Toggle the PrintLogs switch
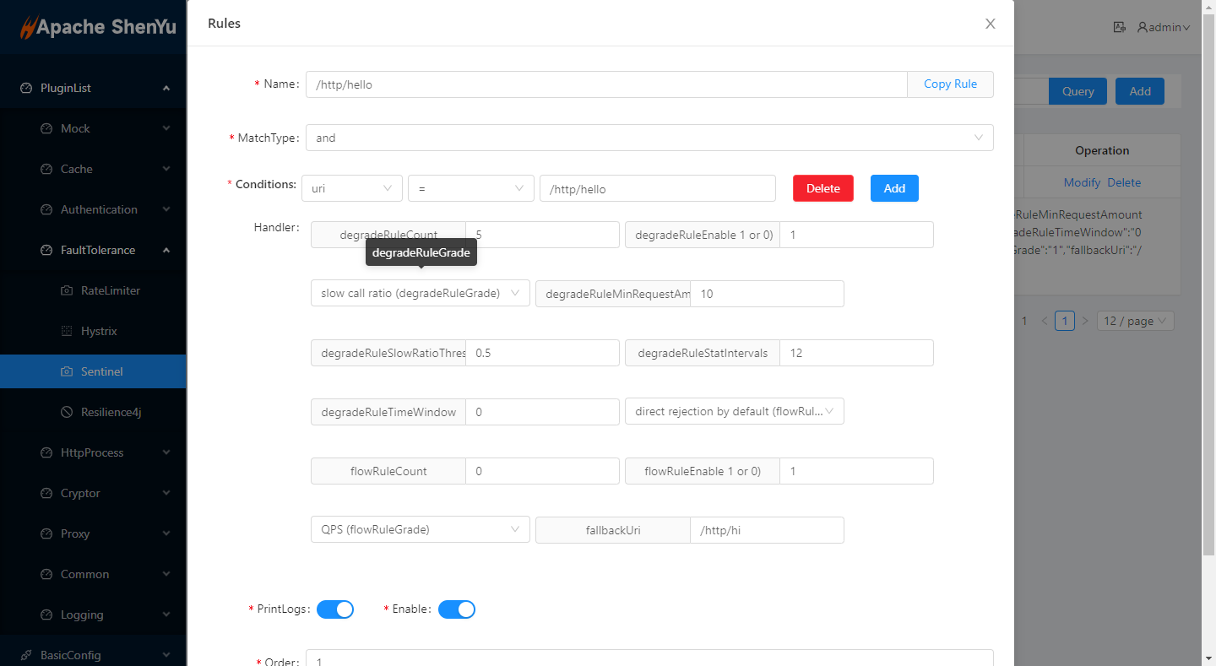The image size is (1216, 666). click(x=335, y=609)
